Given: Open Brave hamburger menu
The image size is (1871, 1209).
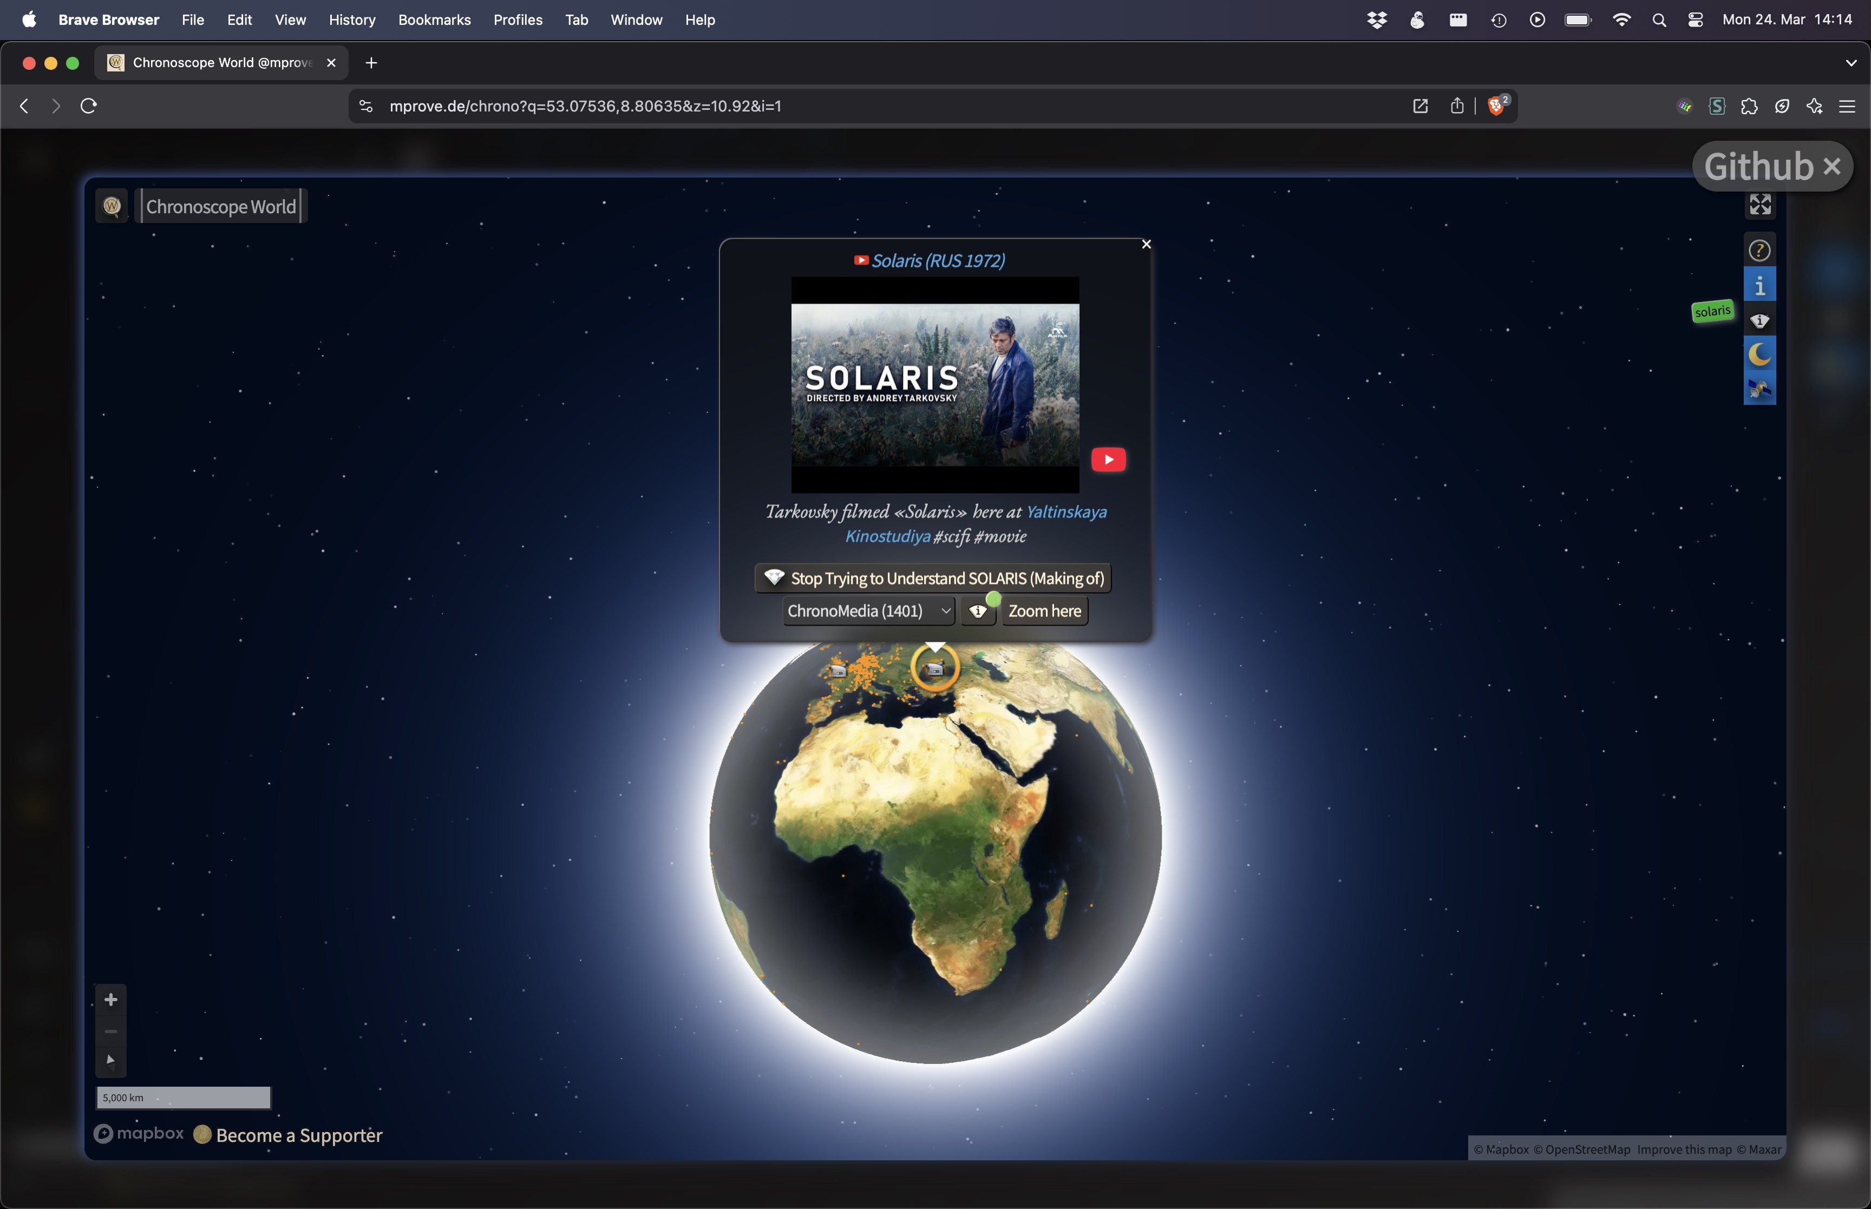Looking at the screenshot, I should point(1847,106).
